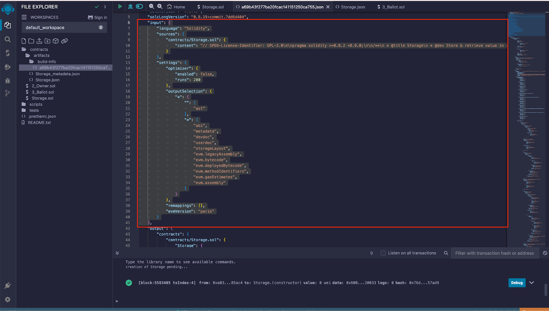Toggle the switch next to the AI assistant

[x=139, y=7]
